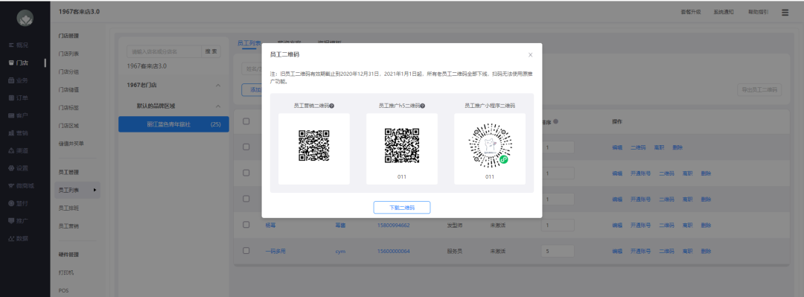Screen dimensions: 804x297
Task: Tick the select-all checkbox in table header
Action: (x=246, y=121)
